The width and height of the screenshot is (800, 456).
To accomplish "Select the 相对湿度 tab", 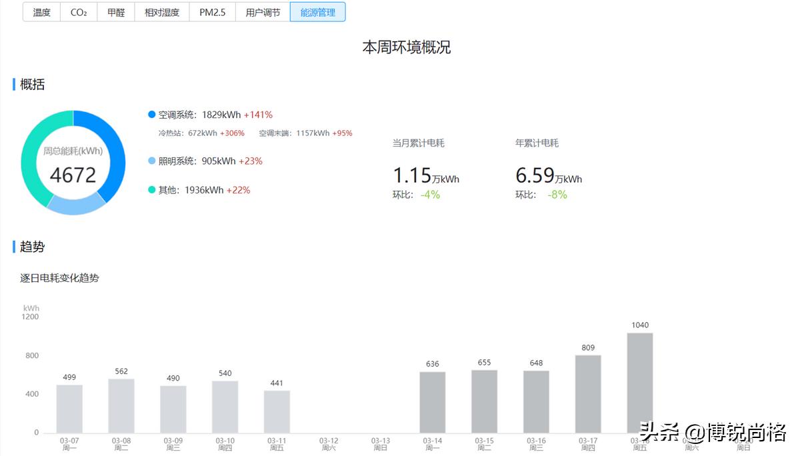I will [x=161, y=11].
